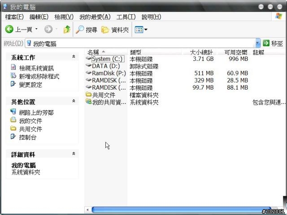This screenshot has width=287, height=215.
Task: Collapse the 詳細資料 panel section
Action: point(74,154)
